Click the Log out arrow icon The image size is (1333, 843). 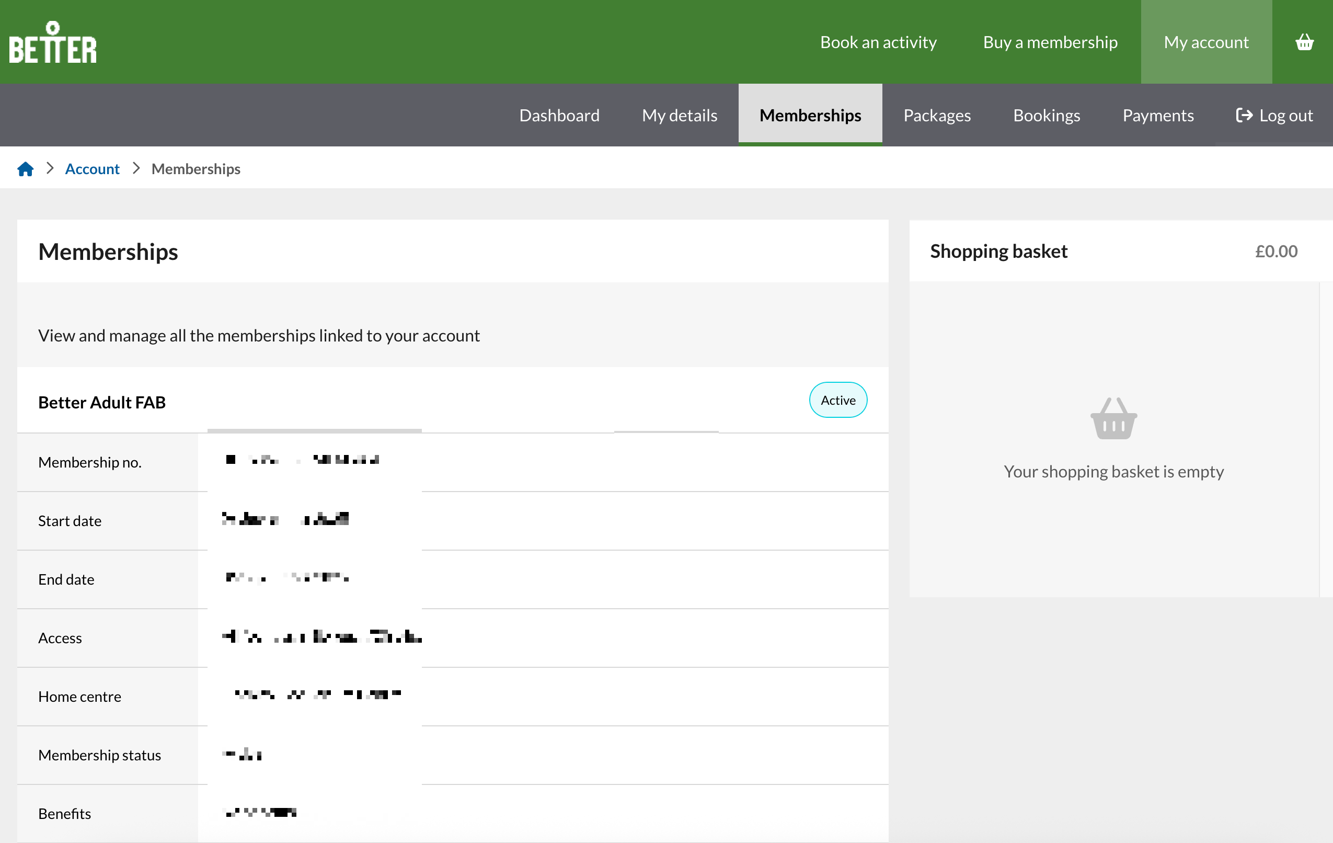(x=1244, y=115)
